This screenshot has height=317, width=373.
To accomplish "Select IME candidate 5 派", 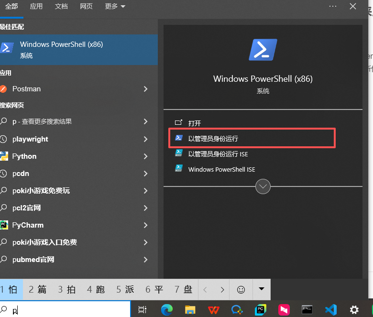I will point(125,289).
